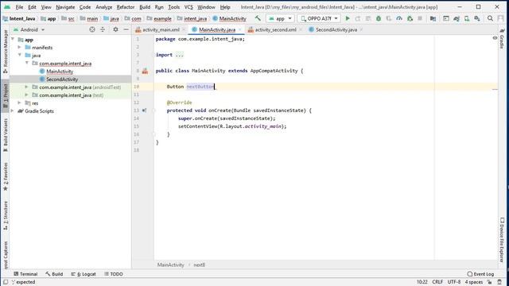The width and height of the screenshot is (509, 286).
Task: Open the Refactor menu
Action: 126,7
